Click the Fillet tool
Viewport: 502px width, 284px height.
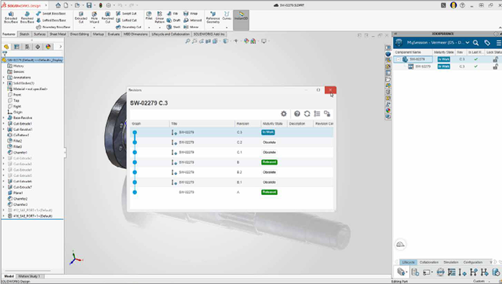click(x=149, y=16)
